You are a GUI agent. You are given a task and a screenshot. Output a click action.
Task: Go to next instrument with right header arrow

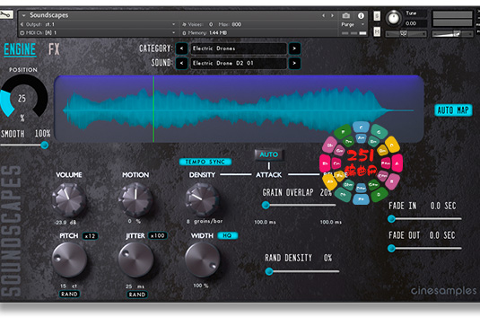point(332,15)
